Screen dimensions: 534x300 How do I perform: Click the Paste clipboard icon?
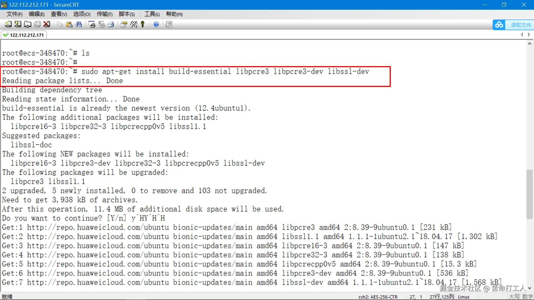coord(69,24)
